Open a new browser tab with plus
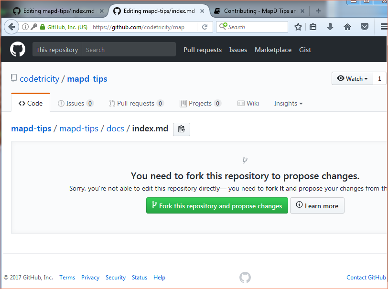This screenshot has width=388, height=289. [318, 11]
